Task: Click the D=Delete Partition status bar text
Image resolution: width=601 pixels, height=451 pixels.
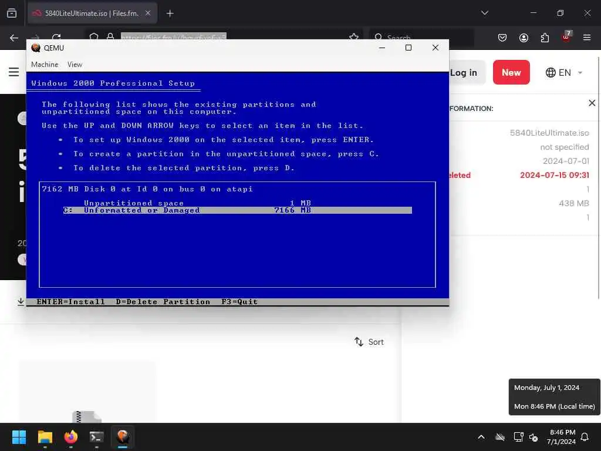Action: click(x=163, y=302)
